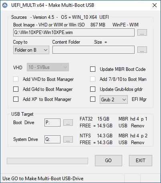Screen dimensions: 161x183
Task: Enable Update Grub4dos grldr option
Action: coord(93,89)
